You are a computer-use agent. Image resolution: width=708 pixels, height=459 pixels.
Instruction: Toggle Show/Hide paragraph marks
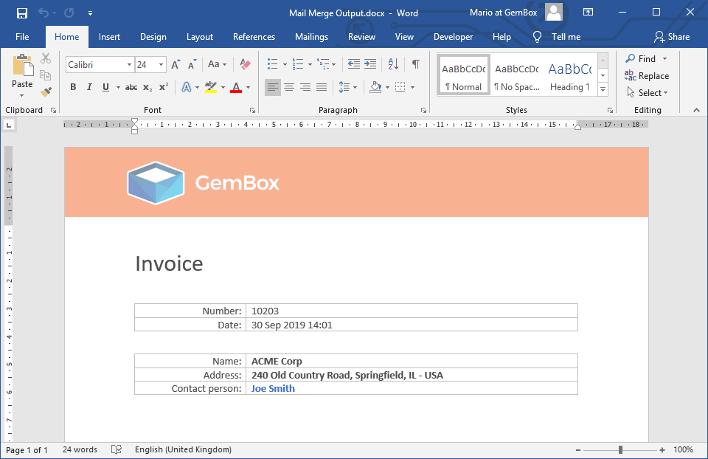coord(416,65)
